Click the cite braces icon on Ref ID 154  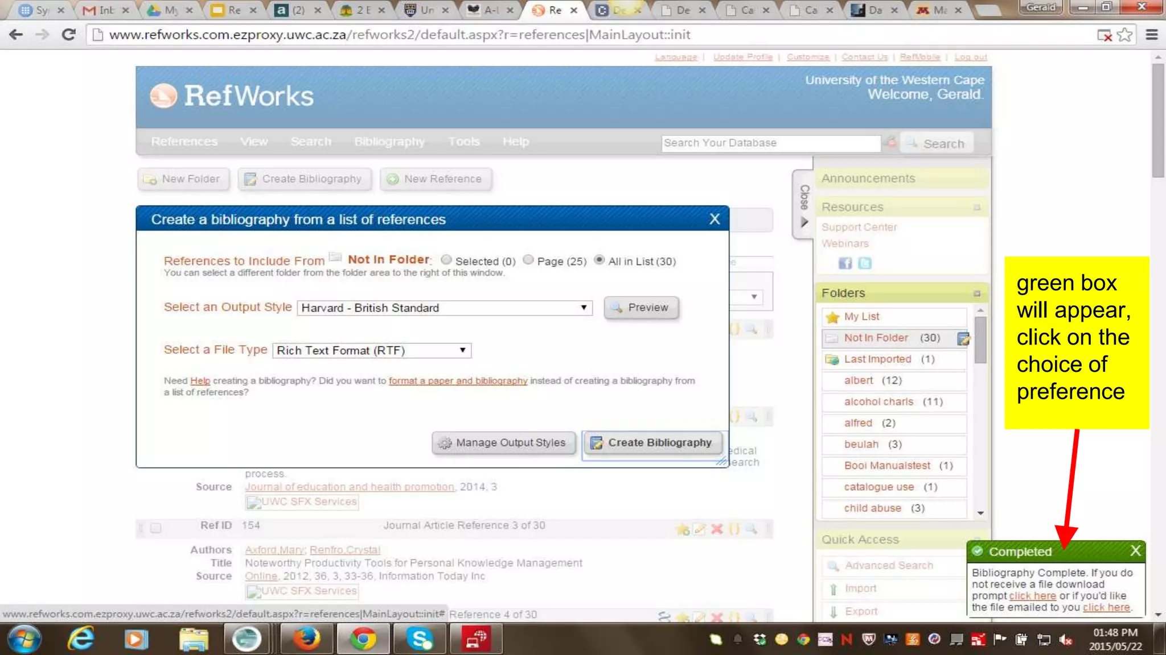(x=734, y=529)
